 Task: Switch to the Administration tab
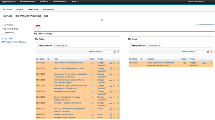(x=49, y=9)
